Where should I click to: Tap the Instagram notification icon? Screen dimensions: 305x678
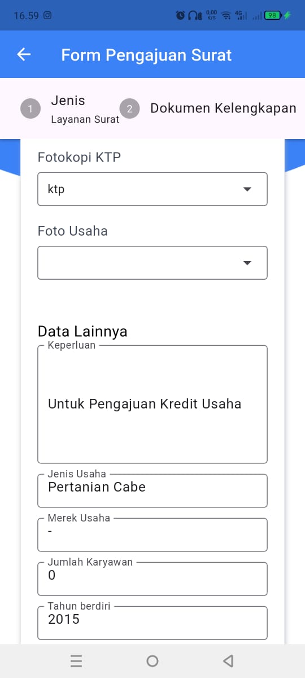point(47,16)
